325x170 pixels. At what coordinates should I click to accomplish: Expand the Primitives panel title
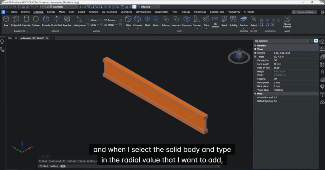pos(21,31)
